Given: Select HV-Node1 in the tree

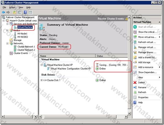Looking at the screenshot, I should coord(22,34).
